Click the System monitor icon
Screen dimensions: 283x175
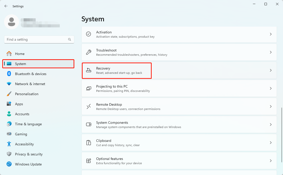click(x=9, y=64)
